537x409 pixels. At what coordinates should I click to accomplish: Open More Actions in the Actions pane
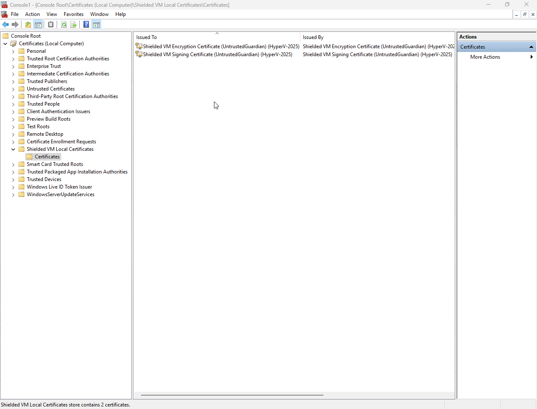click(x=485, y=57)
